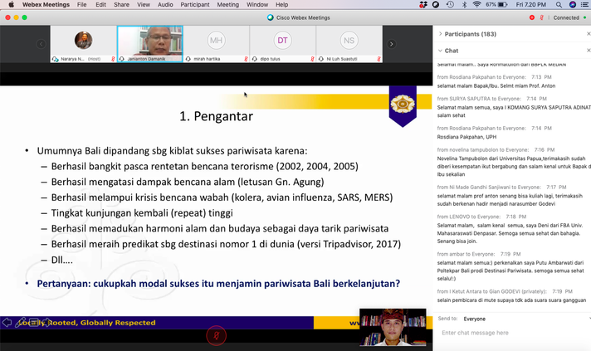Open Spotlight search in menu bar
Viewport: 591px width, 351px height.
point(557,5)
